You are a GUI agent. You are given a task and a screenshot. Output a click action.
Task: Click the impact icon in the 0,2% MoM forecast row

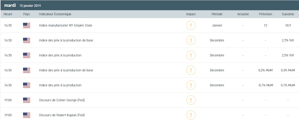pos(191,70)
